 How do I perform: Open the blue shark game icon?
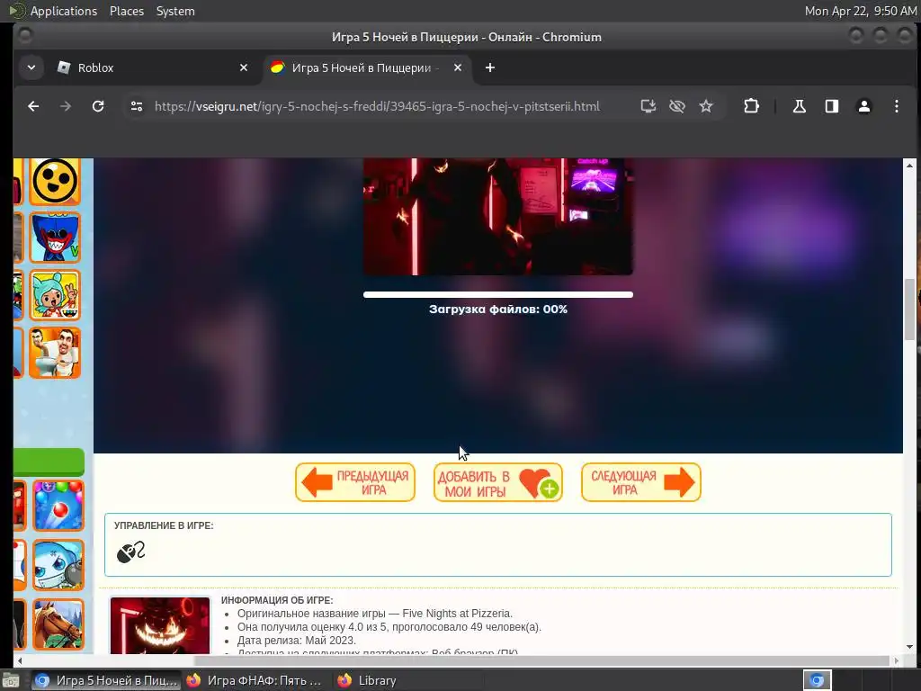pyautogui.click(x=58, y=565)
